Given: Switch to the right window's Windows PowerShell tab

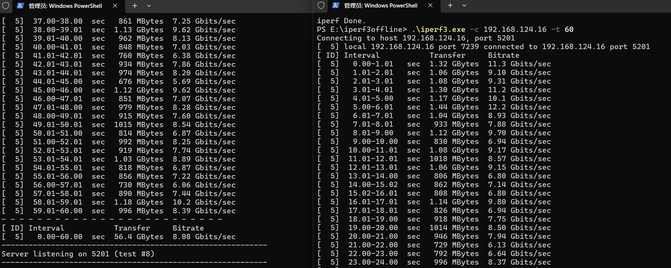Looking at the screenshot, I should click(381, 5).
